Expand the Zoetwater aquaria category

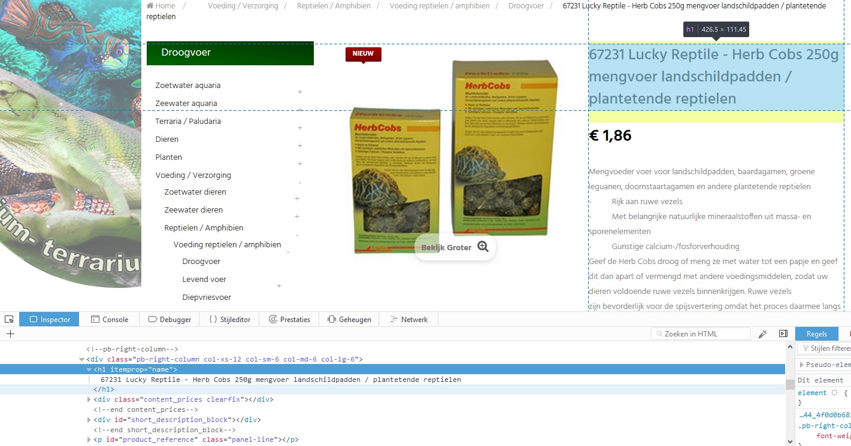300,92
